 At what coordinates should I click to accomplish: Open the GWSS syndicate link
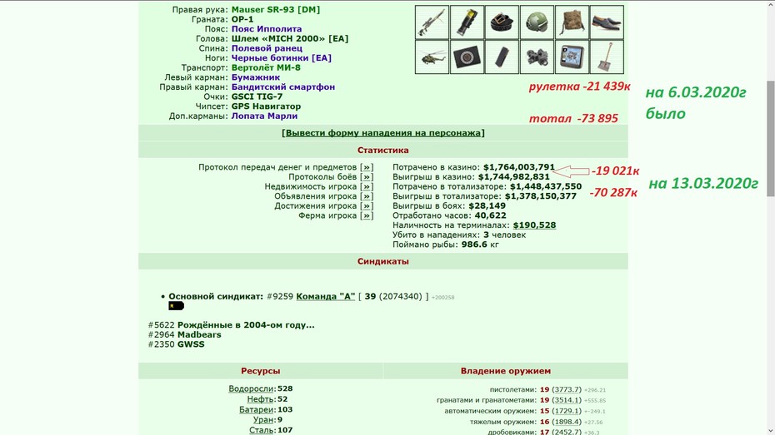191,344
